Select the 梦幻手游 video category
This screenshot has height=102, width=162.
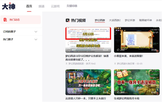130,20
